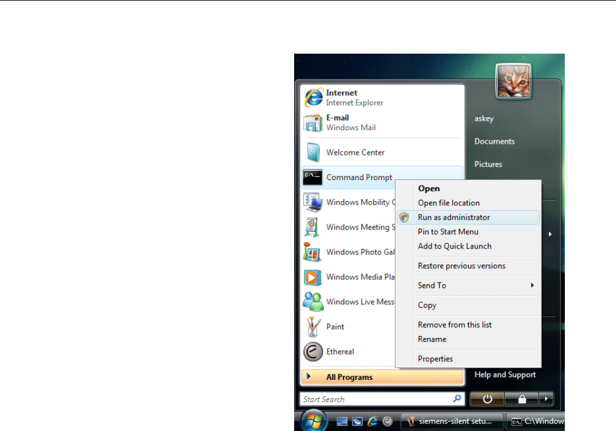Click the Command Prompt icon
Screen dimensions: 616x431
pyautogui.click(x=313, y=178)
